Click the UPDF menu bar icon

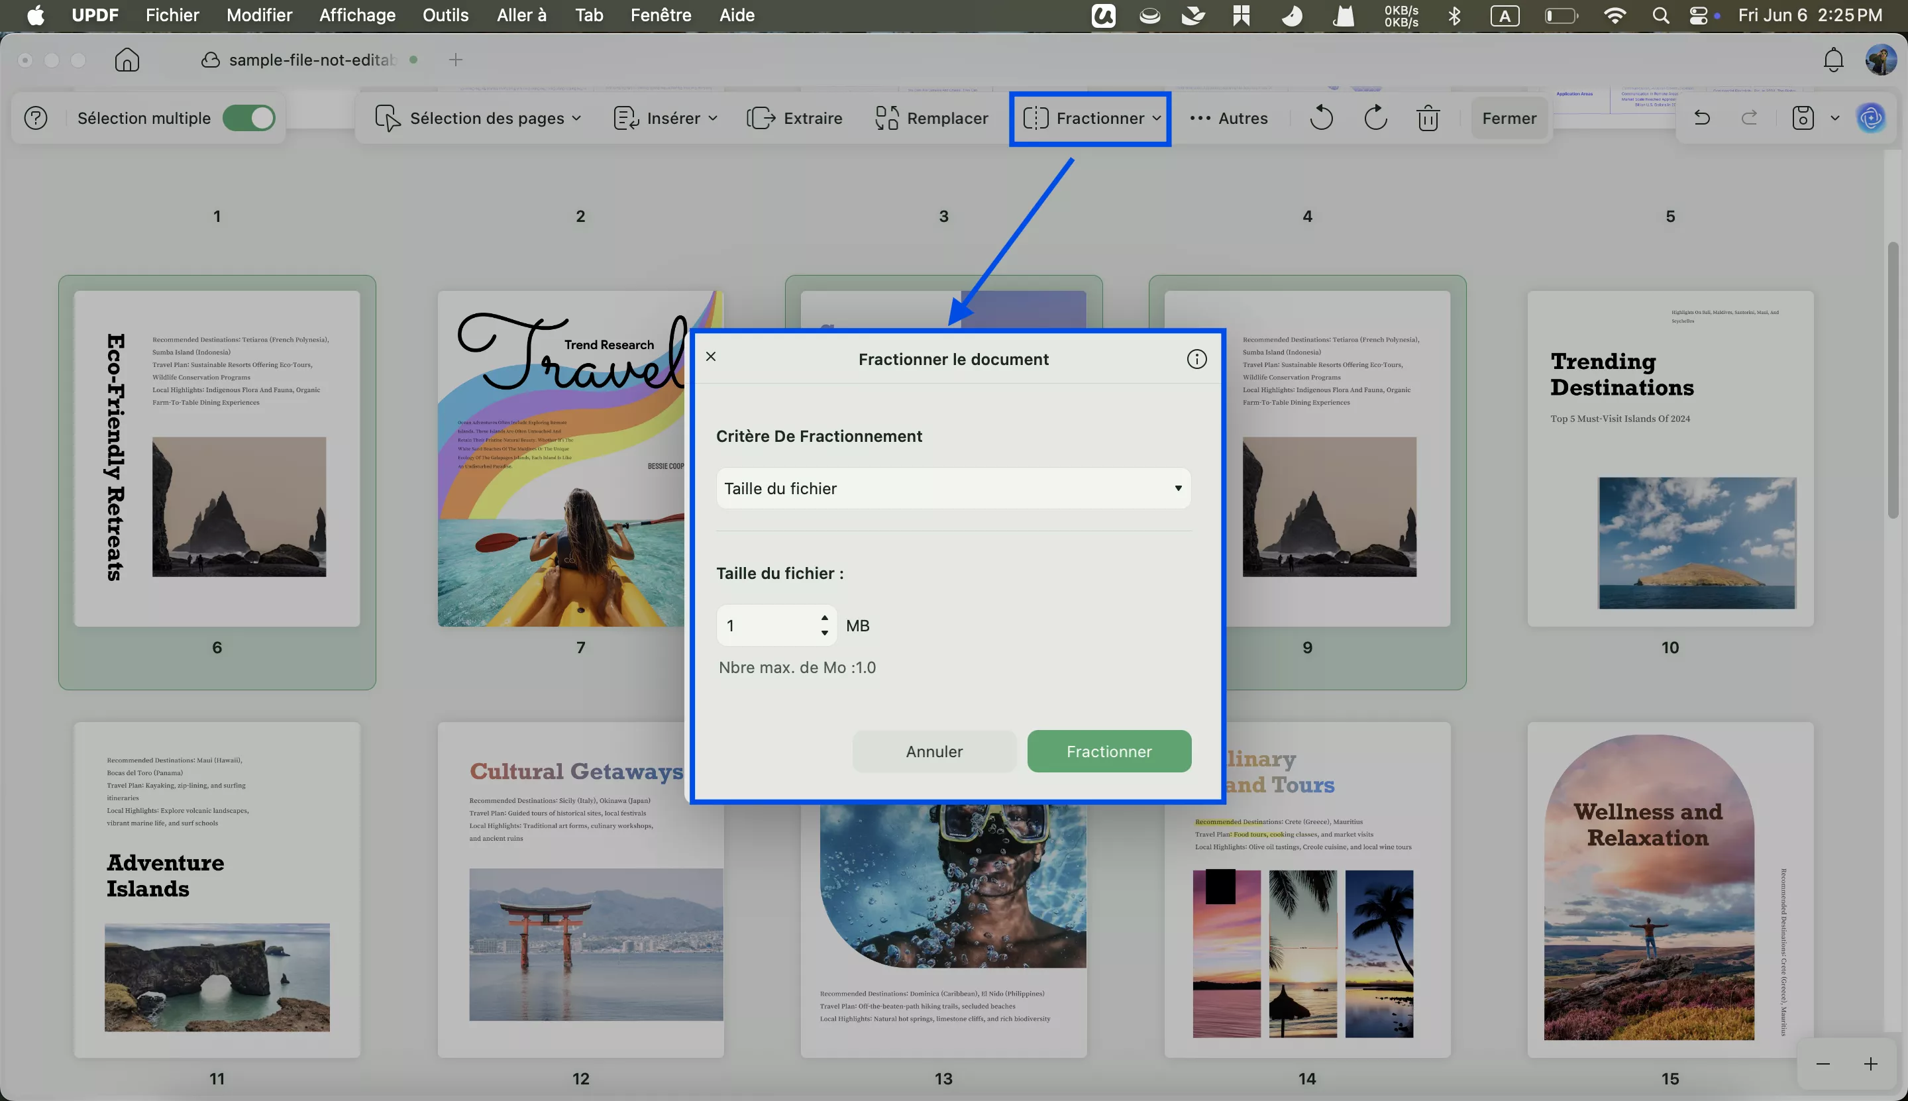pos(1103,15)
